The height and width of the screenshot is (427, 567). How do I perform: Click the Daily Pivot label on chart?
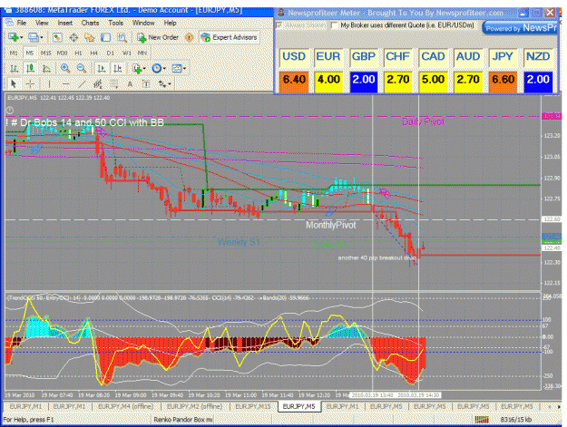click(423, 121)
